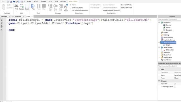Collapse the function fold on line 2
Image resolution: width=181 pixels, height=102 pixels.
click(7, 22)
